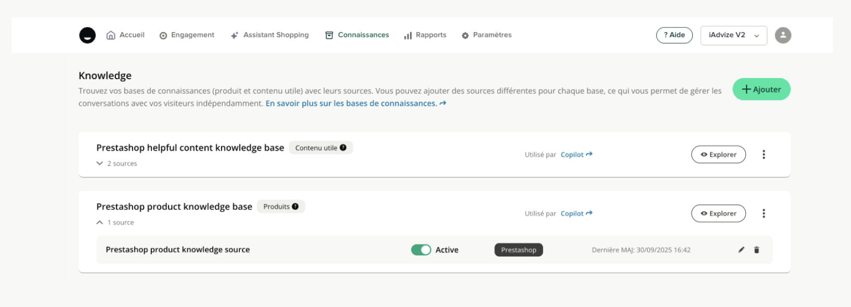Delete the Prestashop product knowledge source

(756, 250)
